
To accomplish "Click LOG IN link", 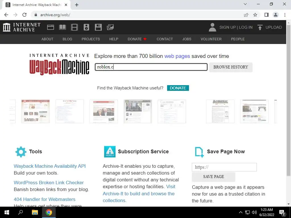I will tap(246, 27).
